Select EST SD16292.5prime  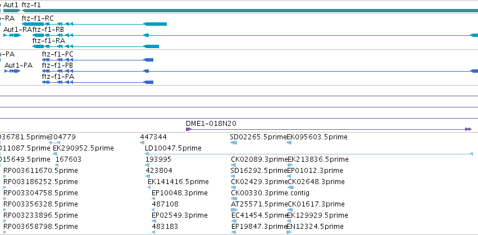[259, 170]
